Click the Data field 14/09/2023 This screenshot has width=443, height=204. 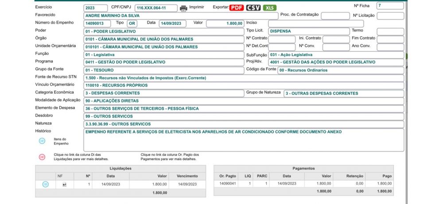[x=172, y=24]
